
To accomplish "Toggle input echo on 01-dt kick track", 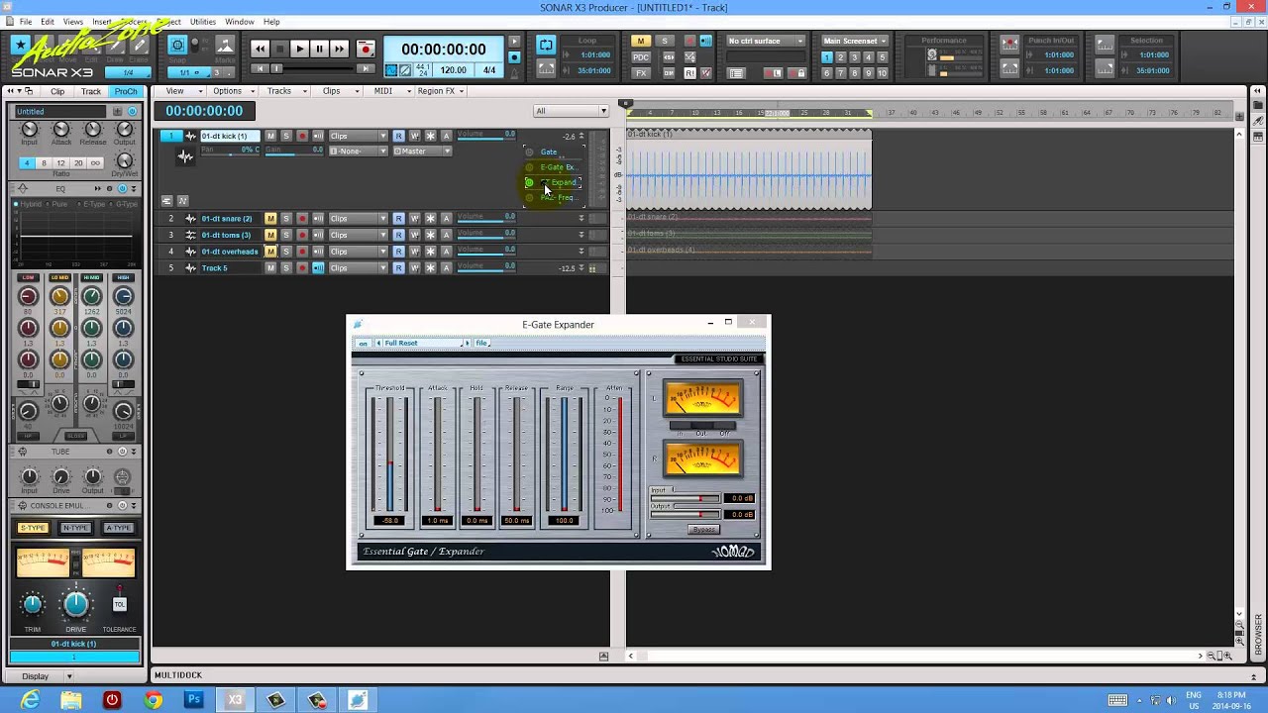I will coord(318,136).
